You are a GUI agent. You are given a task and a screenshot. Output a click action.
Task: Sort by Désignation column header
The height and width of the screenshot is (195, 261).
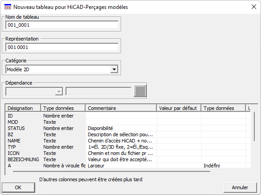(x=23, y=108)
